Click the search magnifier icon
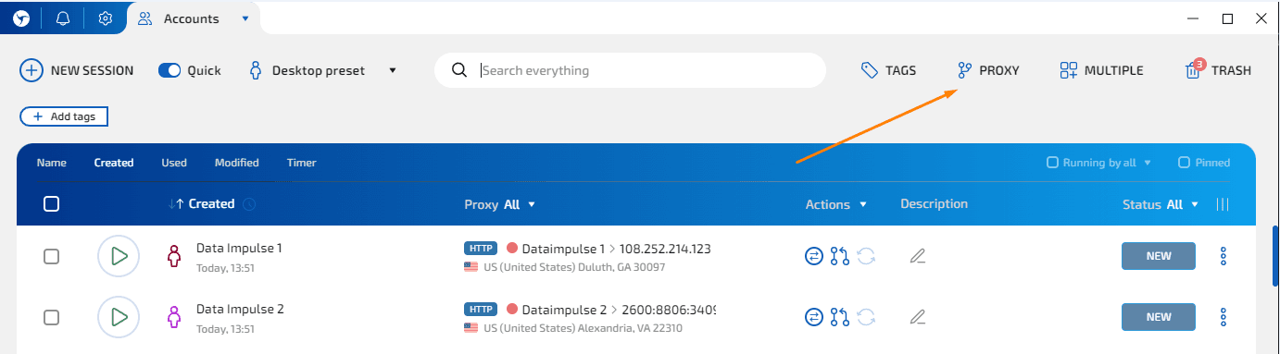The image size is (1280, 354). (x=458, y=70)
